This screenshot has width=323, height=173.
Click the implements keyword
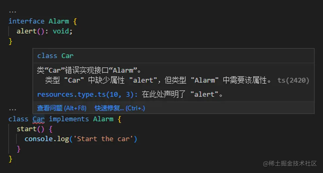tap(69, 119)
